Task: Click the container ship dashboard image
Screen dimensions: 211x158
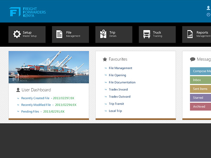Action: [49, 67]
